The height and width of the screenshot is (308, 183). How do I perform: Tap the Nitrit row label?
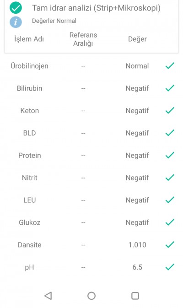pos(29,178)
